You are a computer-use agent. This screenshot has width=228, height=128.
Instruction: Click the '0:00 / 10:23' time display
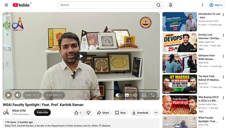[x=32, y=95]
